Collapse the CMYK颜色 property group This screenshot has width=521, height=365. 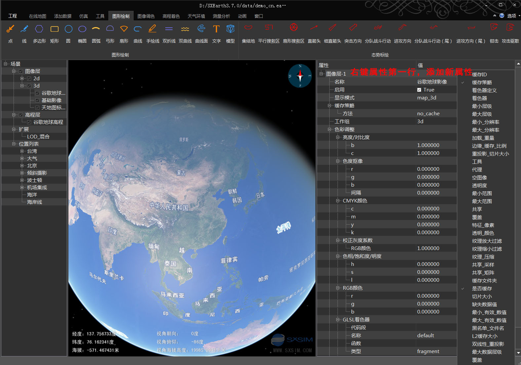coord(338,201)
